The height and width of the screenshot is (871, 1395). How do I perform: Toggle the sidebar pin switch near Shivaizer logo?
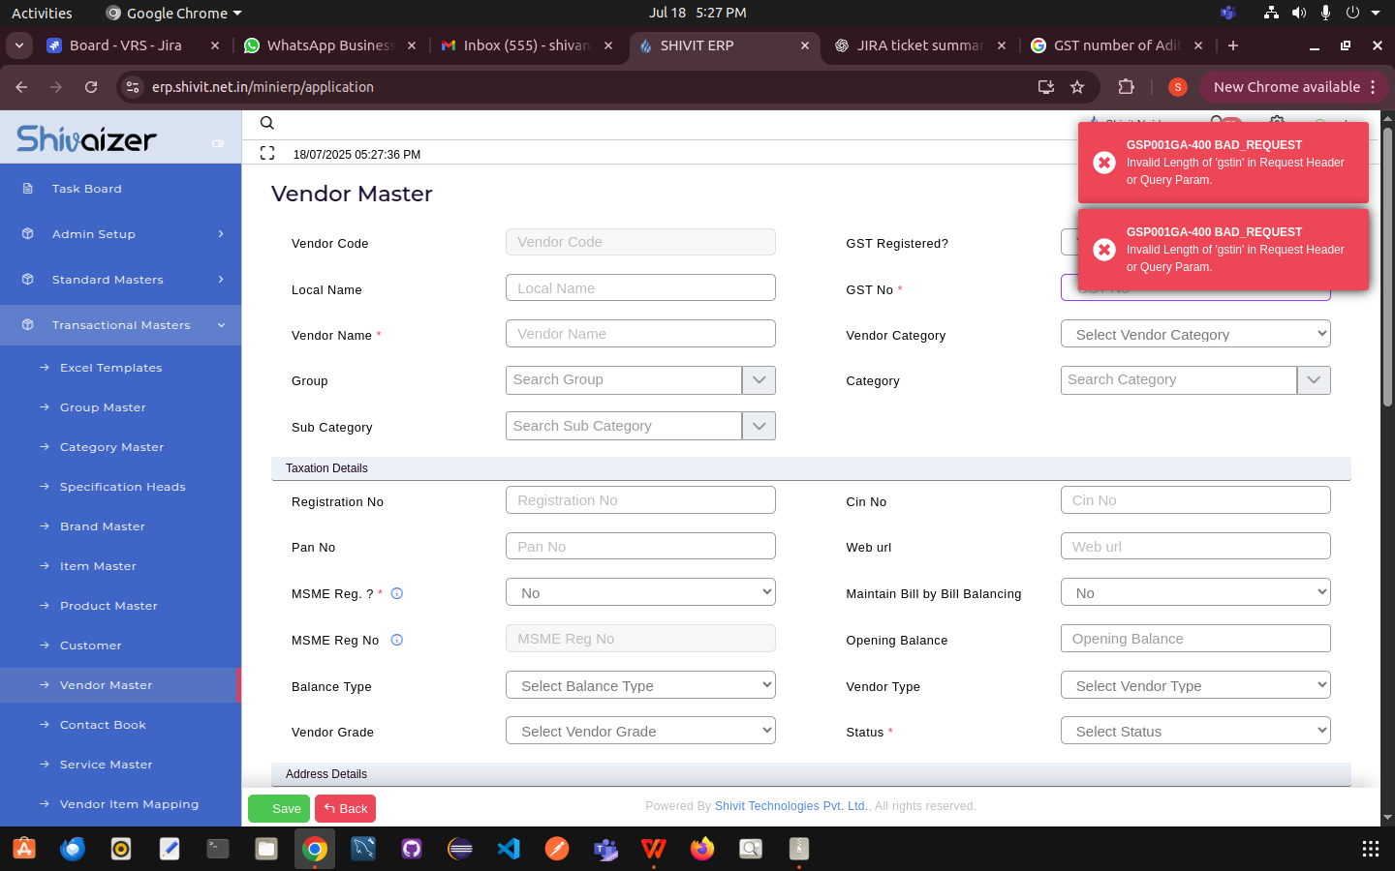pyautogui.click(x=218, y=143)
